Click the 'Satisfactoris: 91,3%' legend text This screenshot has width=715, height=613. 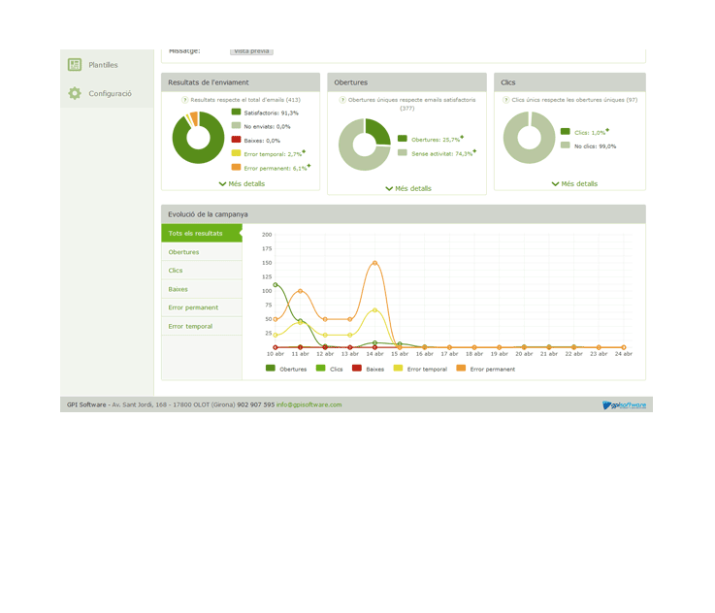click(272, 113)
